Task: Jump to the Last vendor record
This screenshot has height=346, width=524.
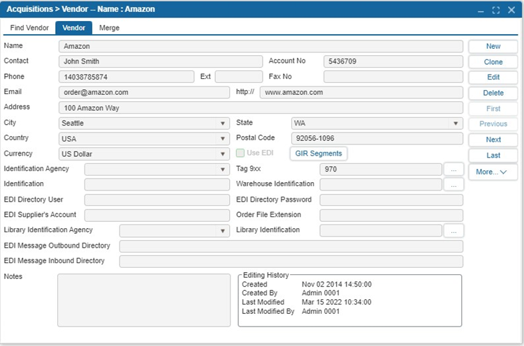Action: pos(493,155)
